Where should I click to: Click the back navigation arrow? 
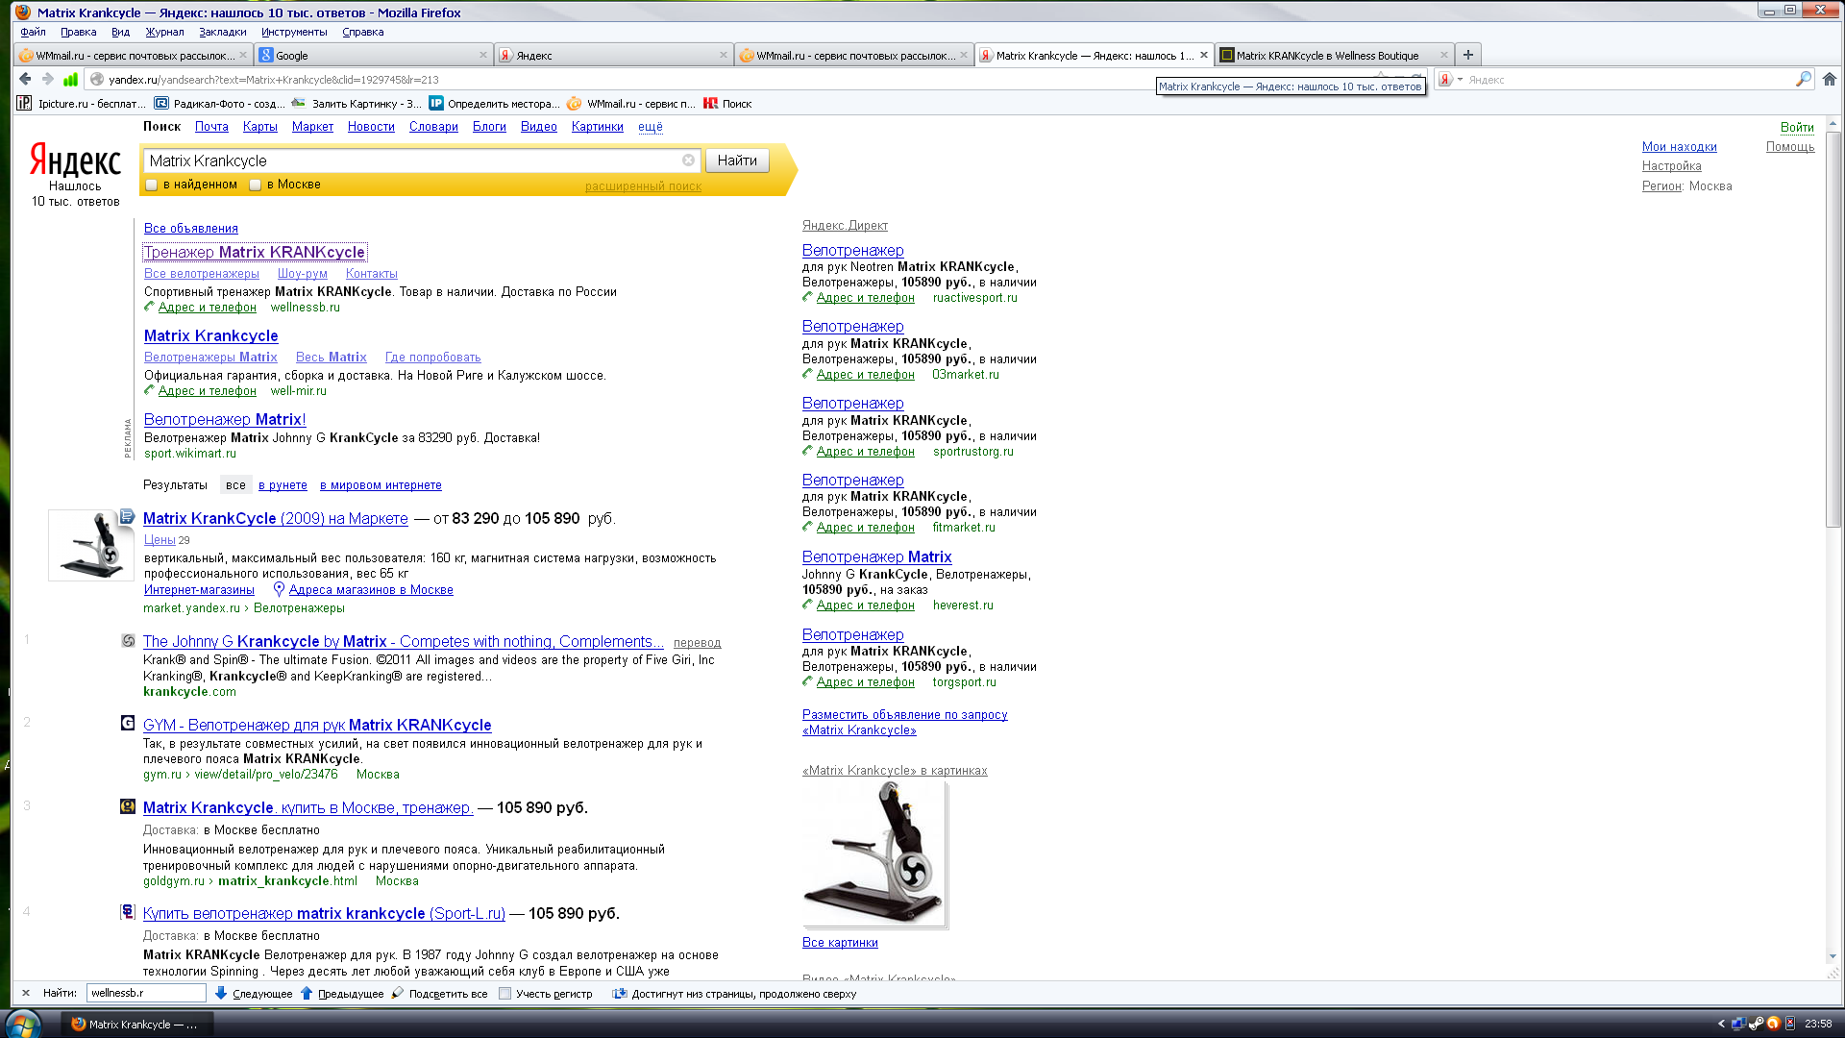[x=27, y=80]
